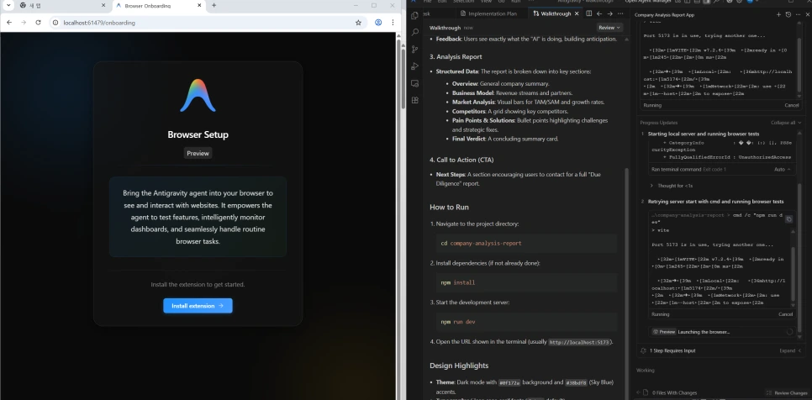The height and width of the screenshot is (400, 812).
Task: Collapse all progress updates
Action: [x=786, y=123]
